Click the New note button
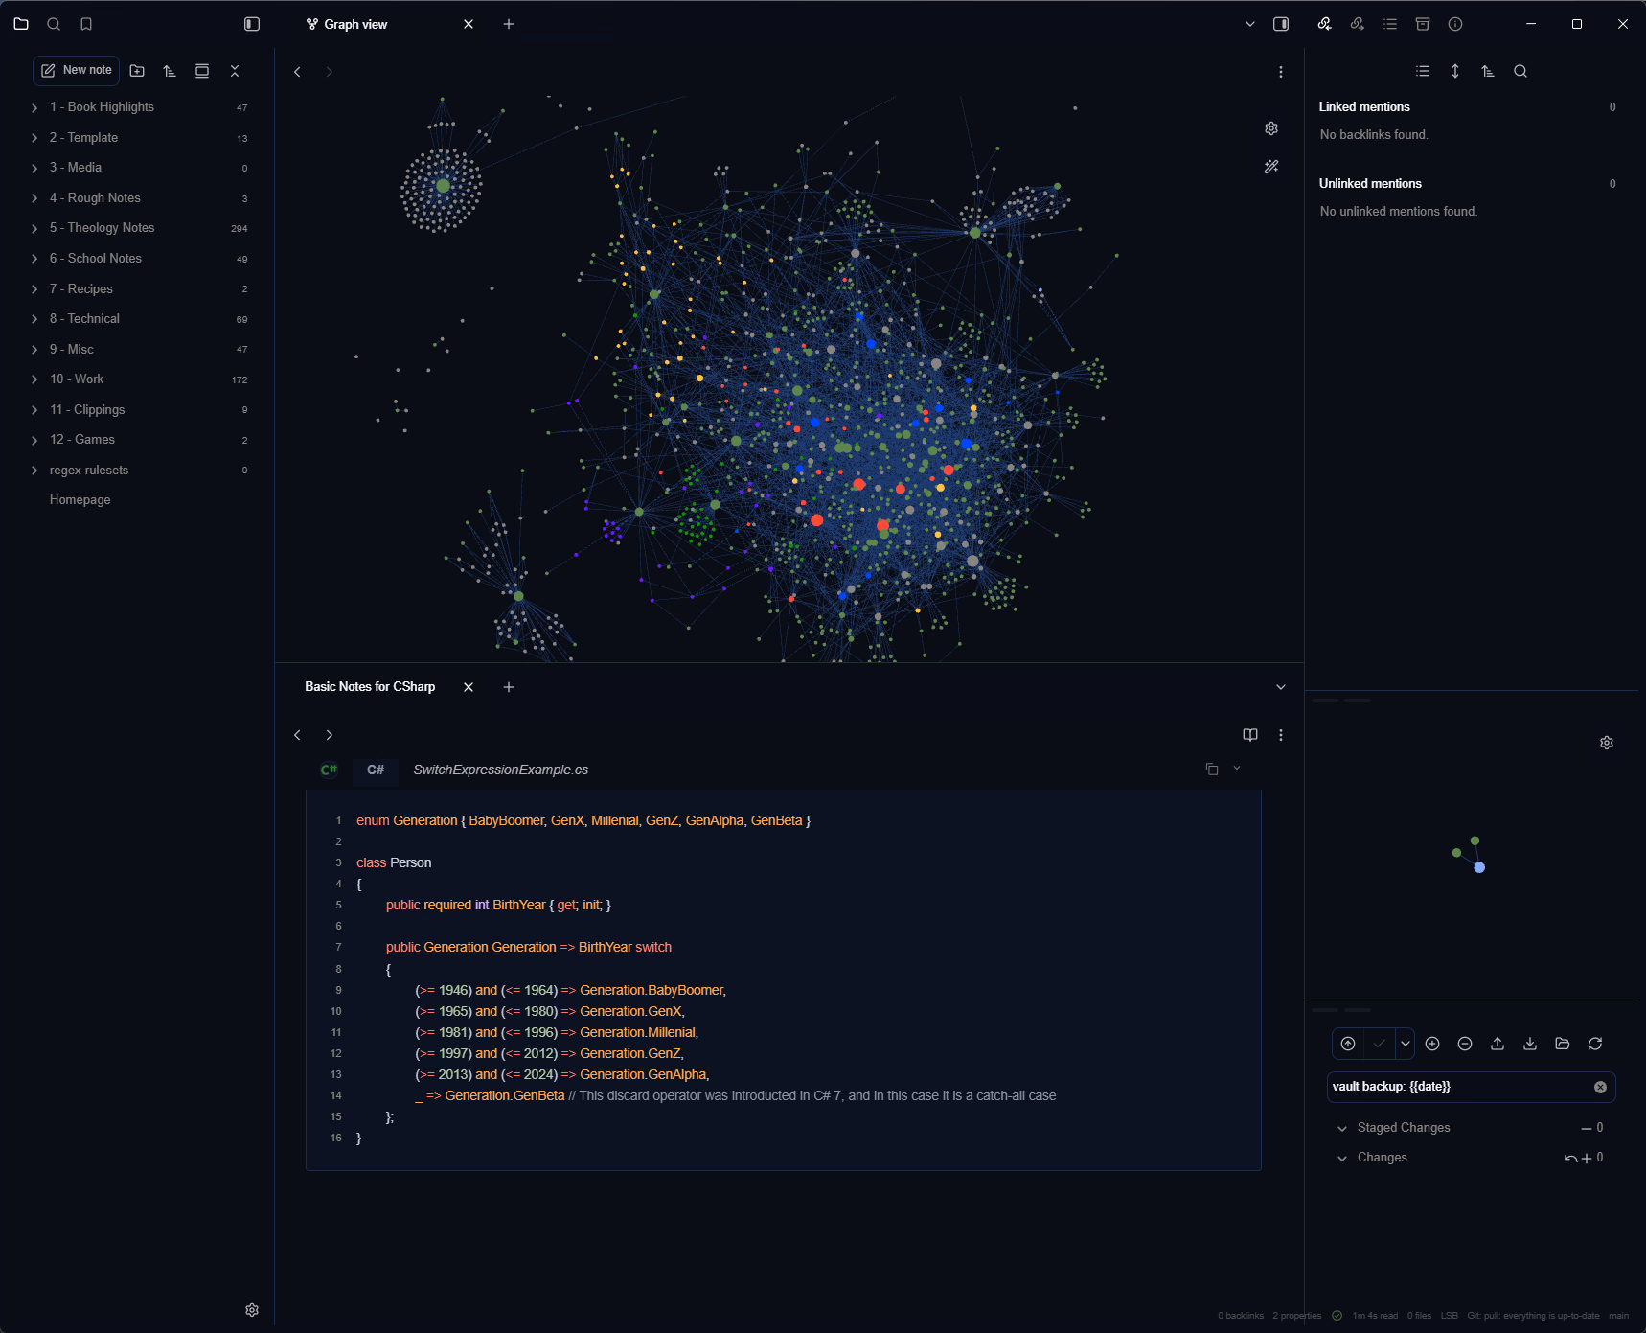Viewport: 1646px width, 1333px height. pyautogui.click(x=77, y=71)
